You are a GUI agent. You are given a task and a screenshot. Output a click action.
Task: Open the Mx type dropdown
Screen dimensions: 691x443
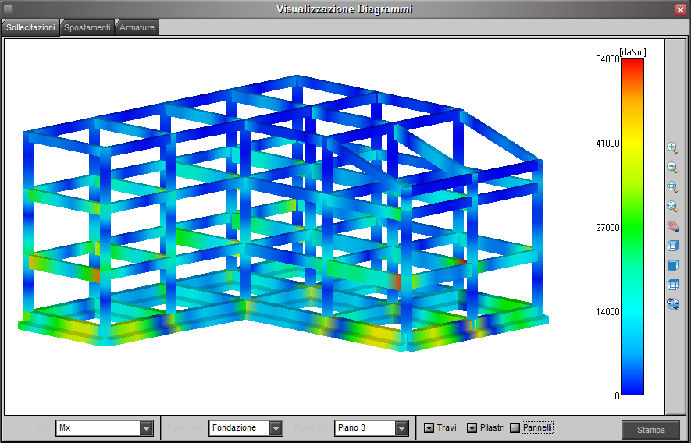pyautogui.click(x=146, y=428)
